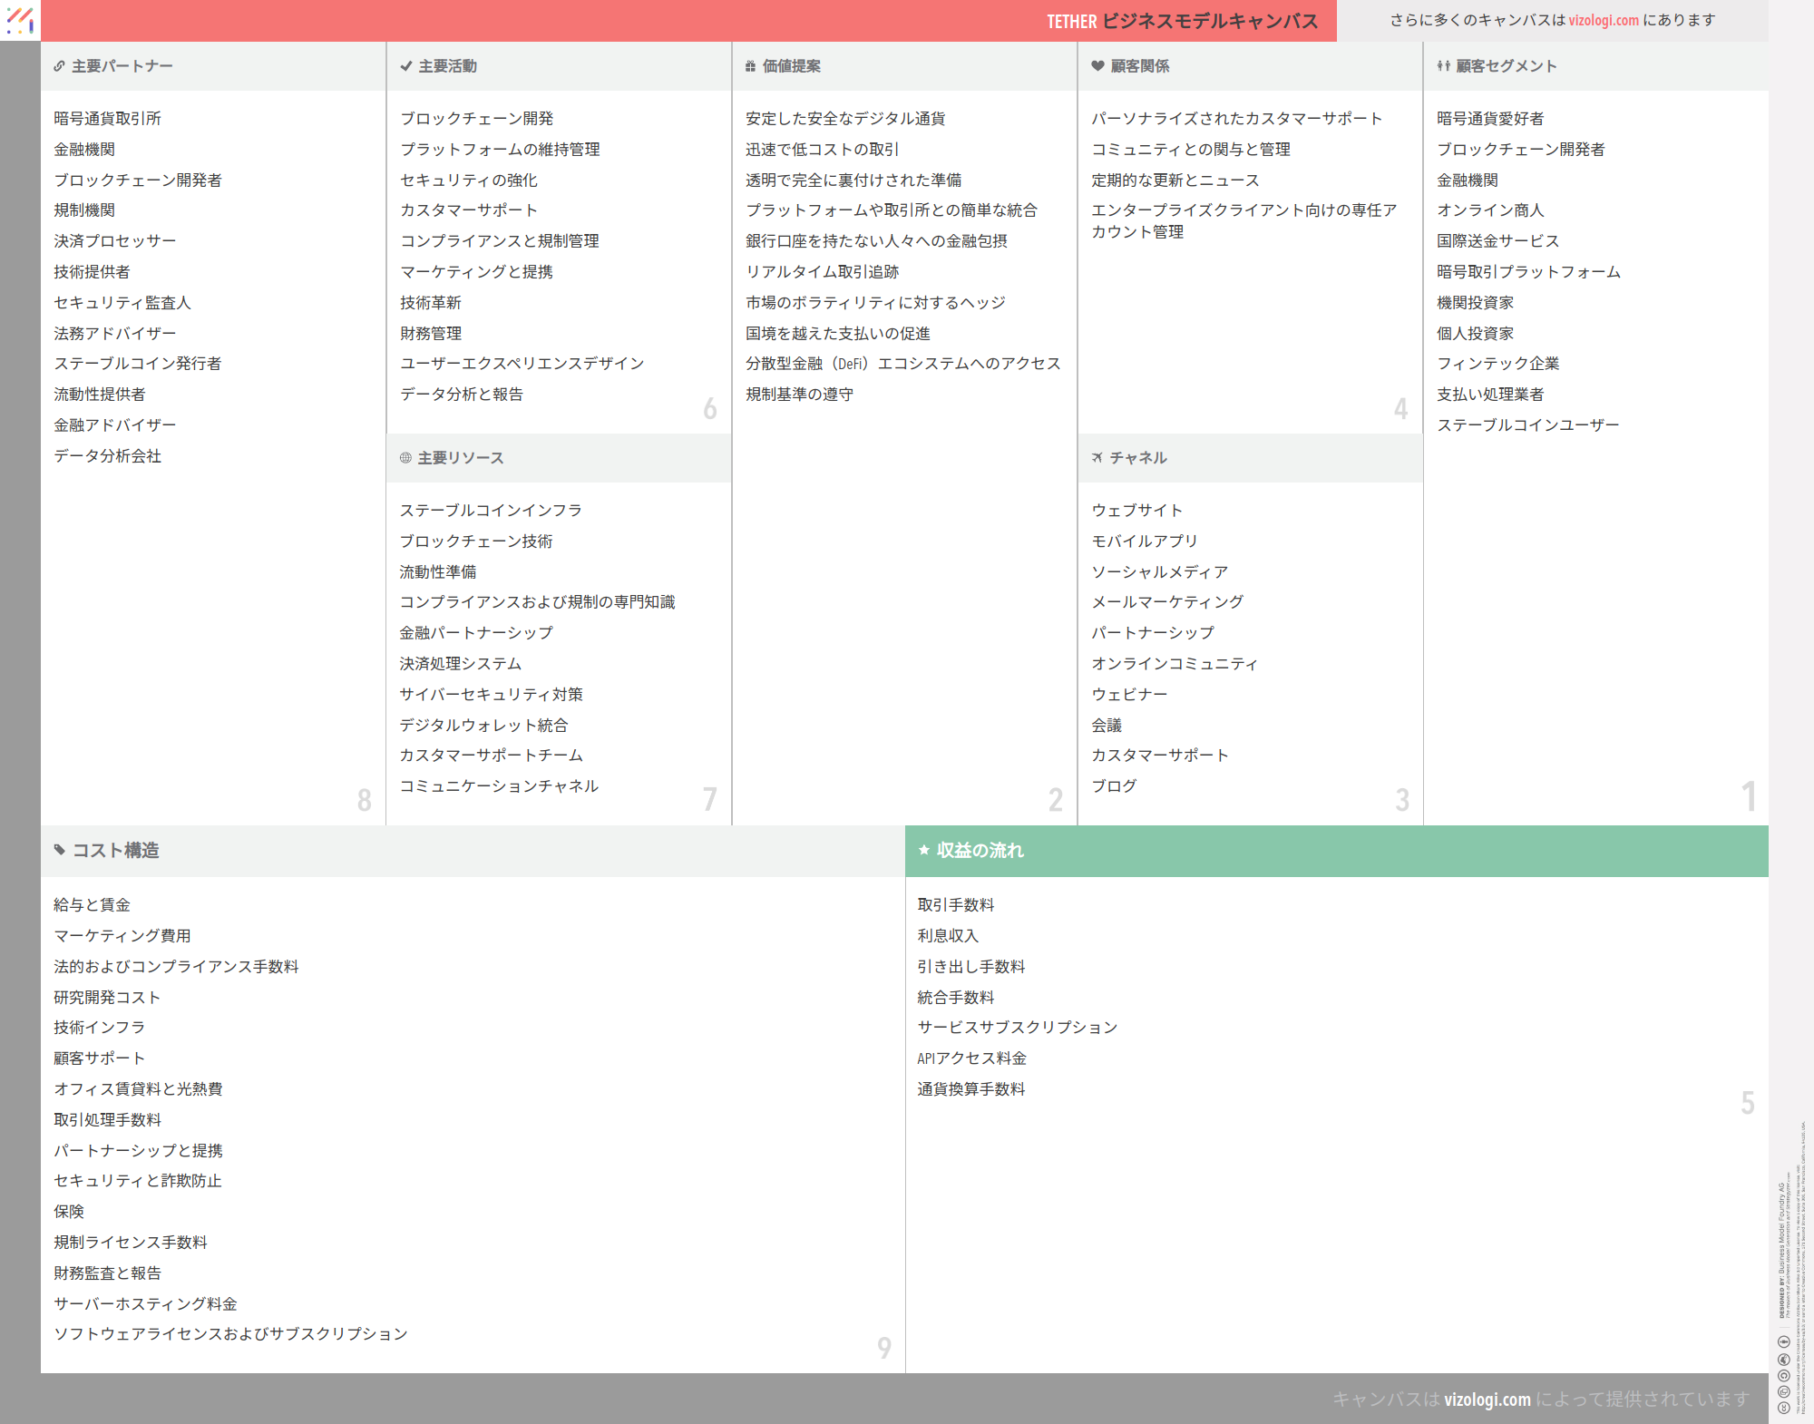Click the people icon beside 顧客セグメント
This screenshot has width=1814, height=1424.
1443,66
